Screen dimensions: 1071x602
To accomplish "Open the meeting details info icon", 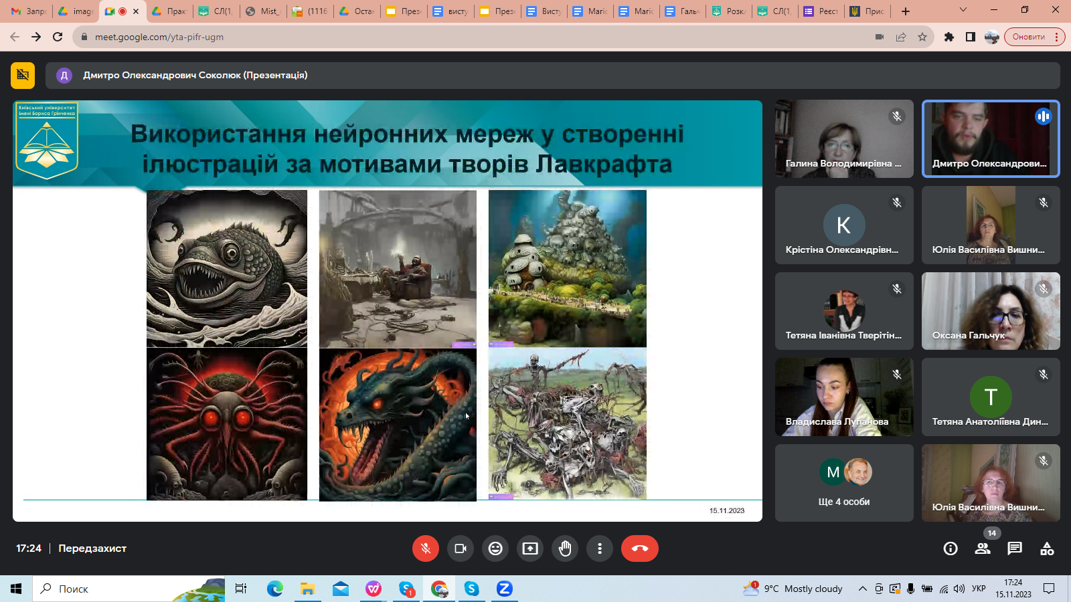I will click(x=950, y=548).
